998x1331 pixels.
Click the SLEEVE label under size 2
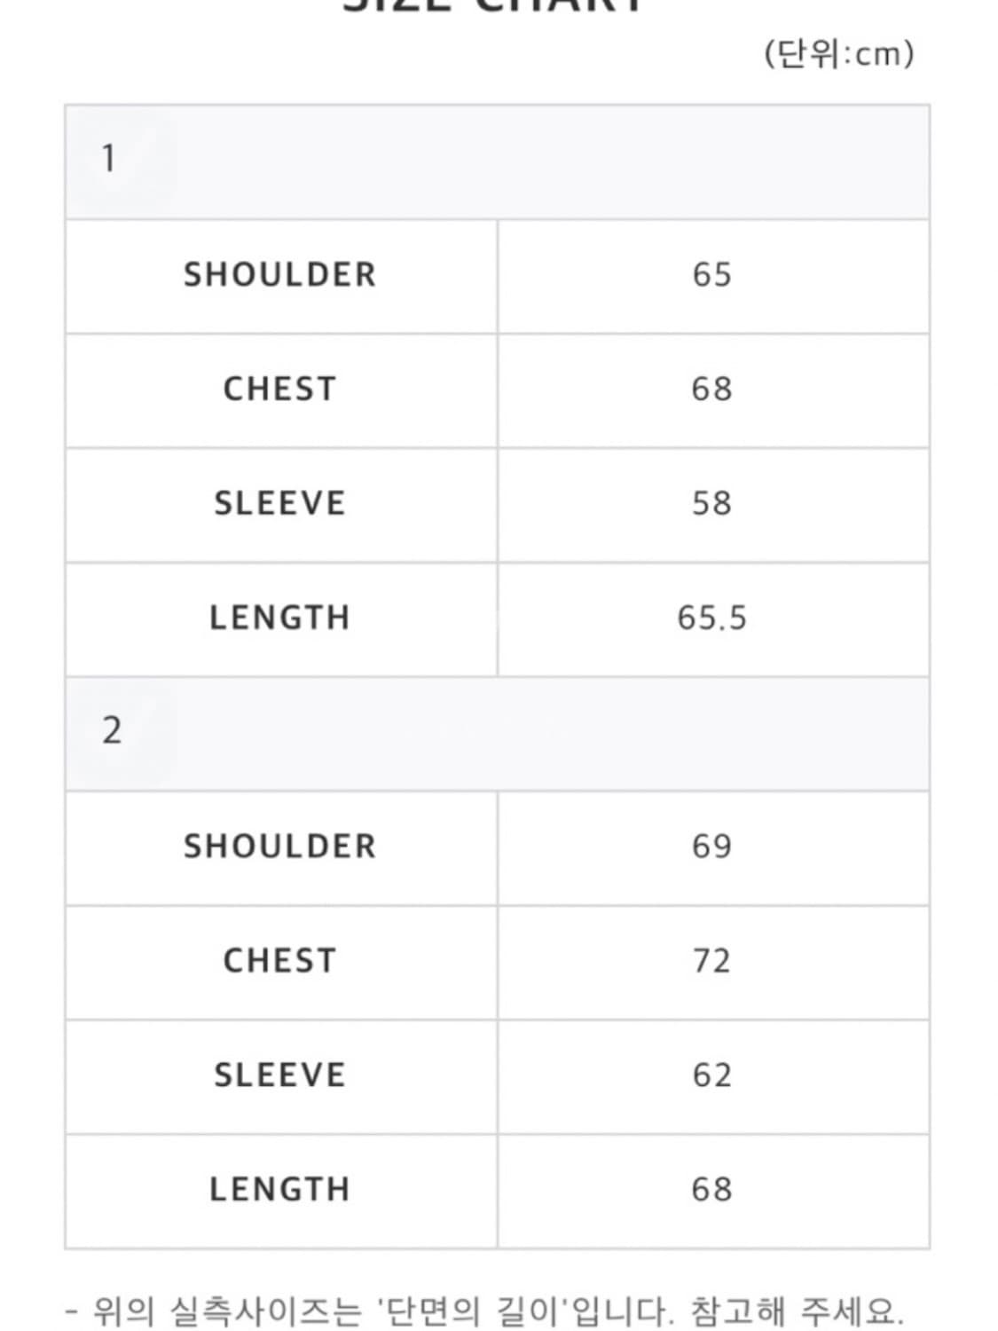(280, 1075)
